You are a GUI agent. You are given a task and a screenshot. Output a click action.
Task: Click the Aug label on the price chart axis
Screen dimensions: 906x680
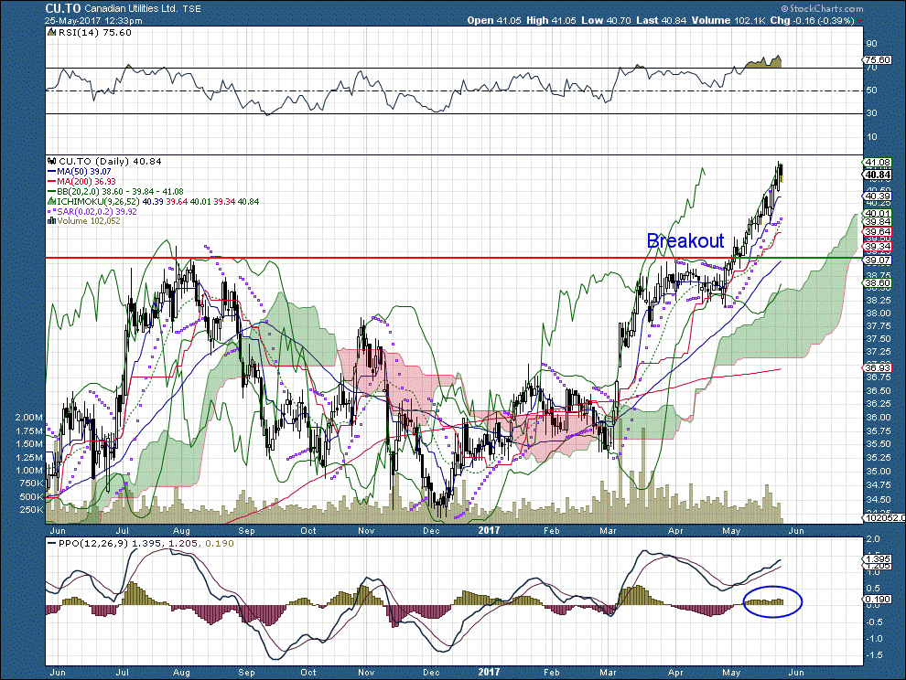[181, 530]
